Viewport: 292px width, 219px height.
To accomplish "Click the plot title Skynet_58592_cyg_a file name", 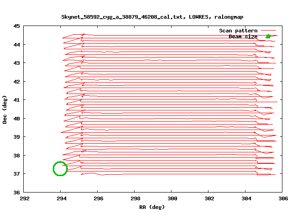I will pos(124,17).
